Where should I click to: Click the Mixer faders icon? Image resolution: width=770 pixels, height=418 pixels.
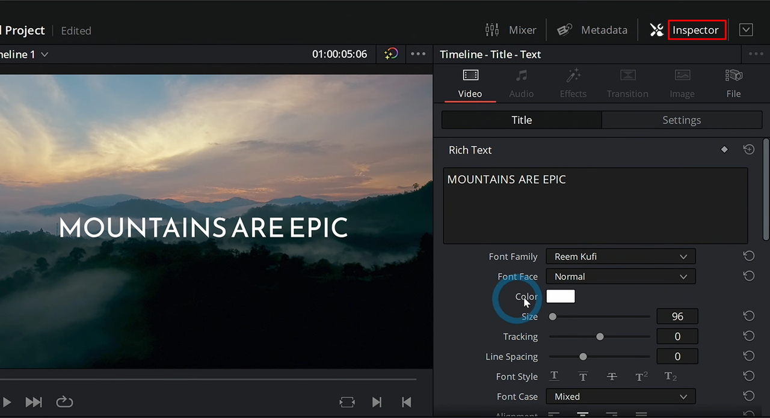pos(492,30)
